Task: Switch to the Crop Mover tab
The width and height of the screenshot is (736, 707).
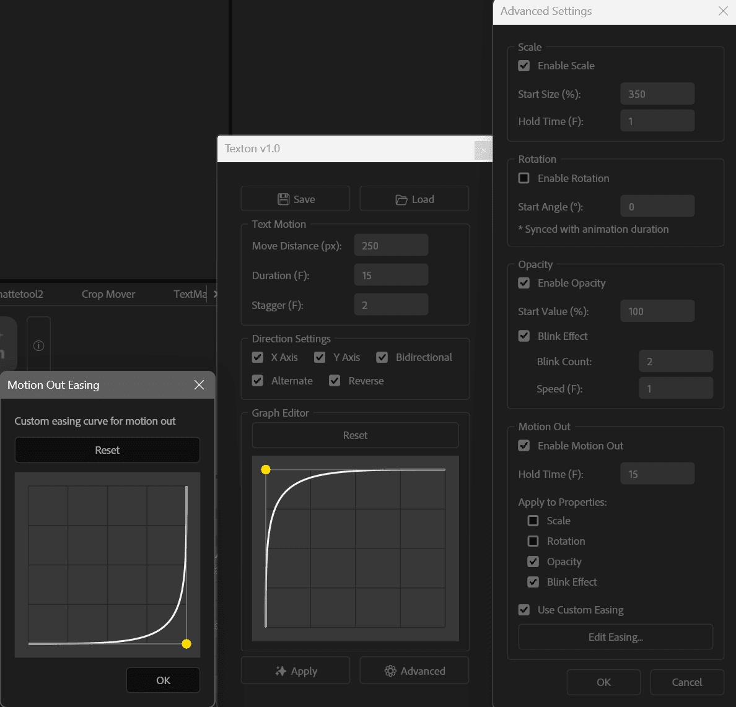Action: pyautogui.click(x=108, y=294)
